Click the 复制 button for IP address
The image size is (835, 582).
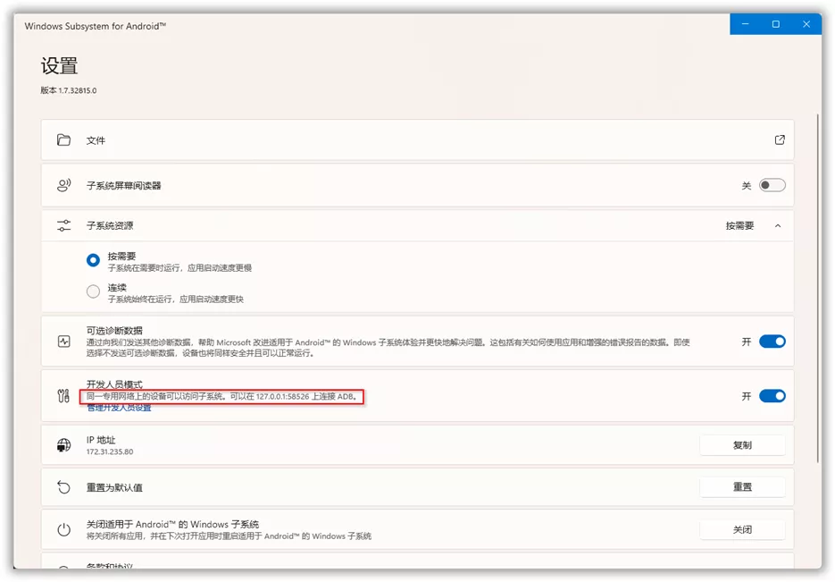[x=742, y=445]
